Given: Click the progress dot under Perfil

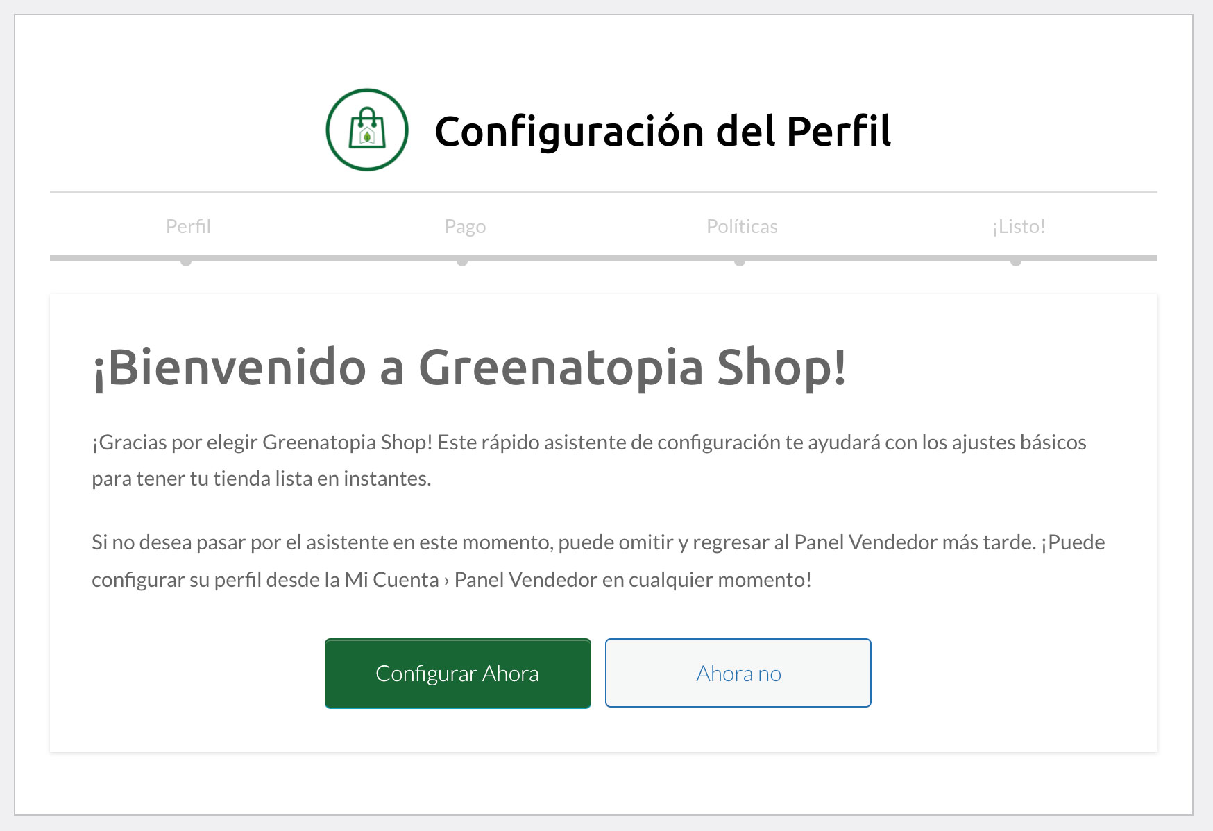Looking at the screenshot, I should [186, 261].
